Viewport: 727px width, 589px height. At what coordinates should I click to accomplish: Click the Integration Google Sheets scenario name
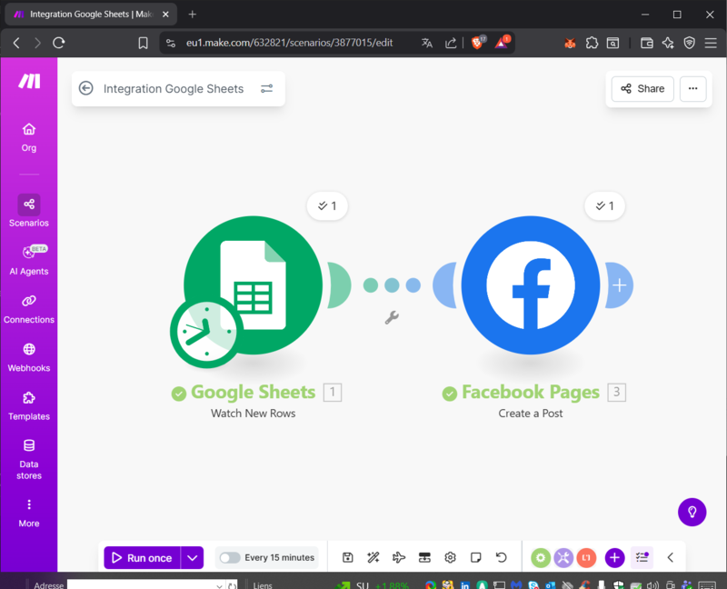pos(174,88)
